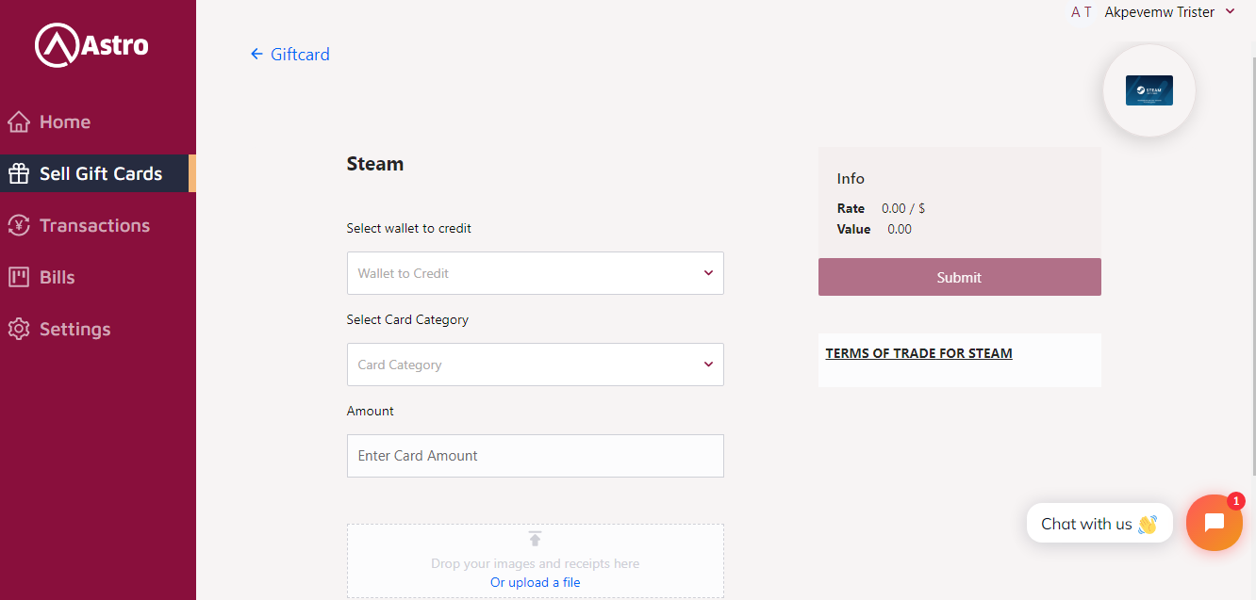The image size is (1256, 600).
Task: Open the orange chat bubble widget
Action: point(1215,523)
